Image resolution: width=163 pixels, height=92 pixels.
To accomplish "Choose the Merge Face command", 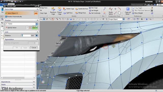I will 80,13.
